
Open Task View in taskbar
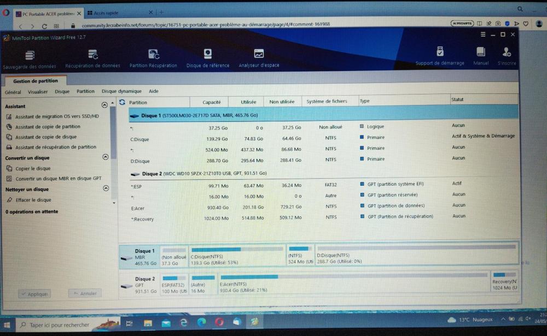pos(129,323)
